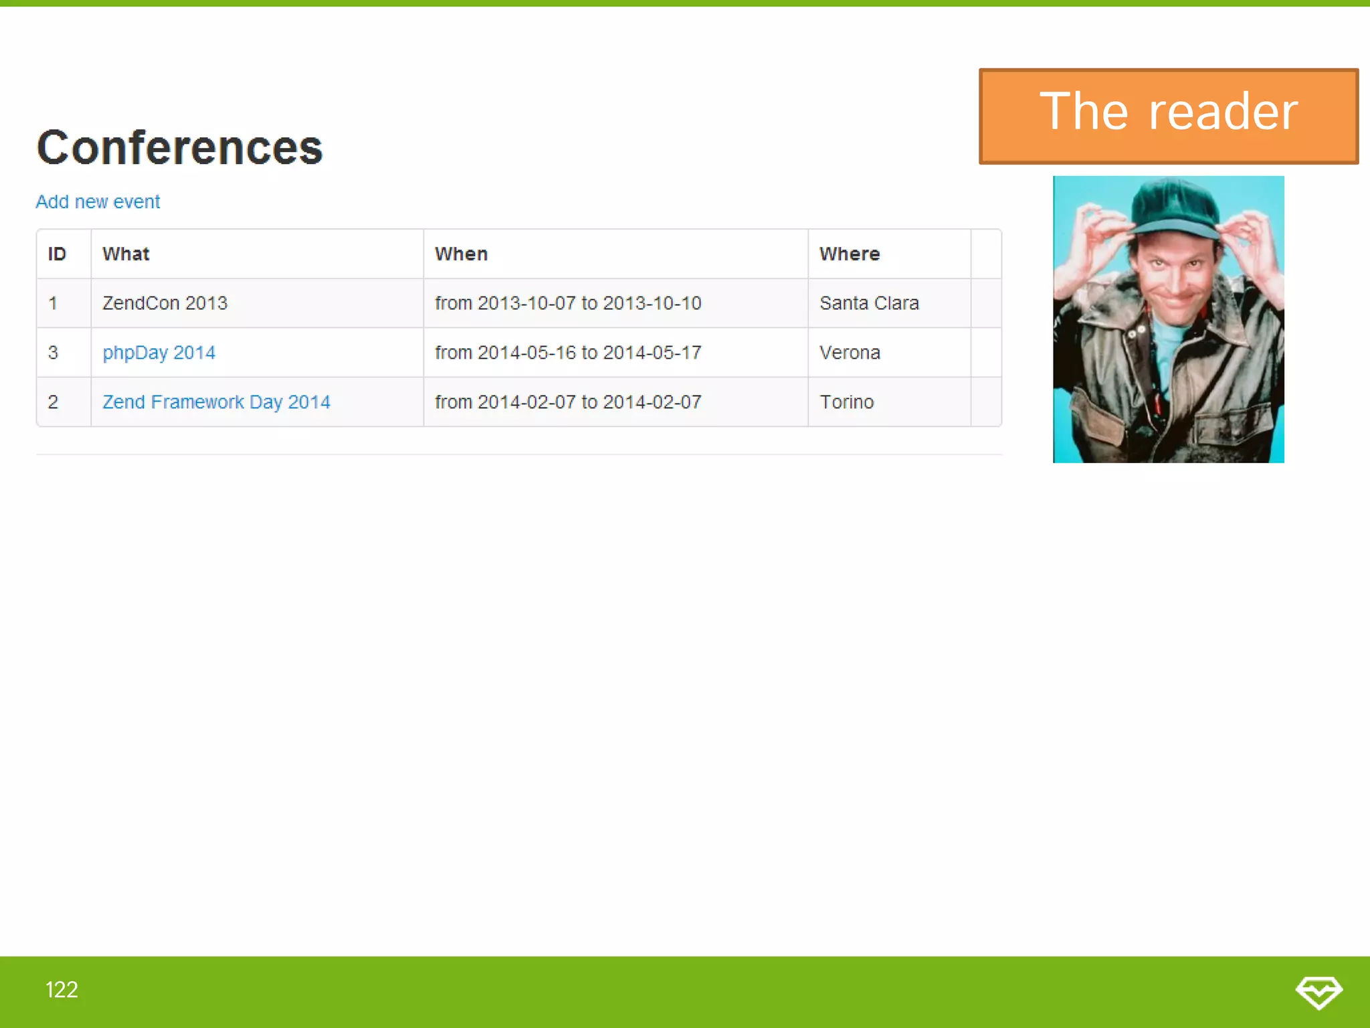Click the When column header

(x=461, y=254)
